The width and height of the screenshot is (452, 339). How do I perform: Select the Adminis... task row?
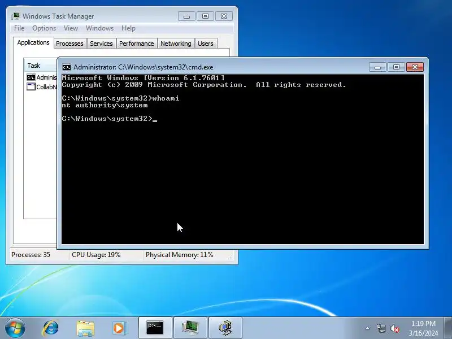[x=42, y=77]
